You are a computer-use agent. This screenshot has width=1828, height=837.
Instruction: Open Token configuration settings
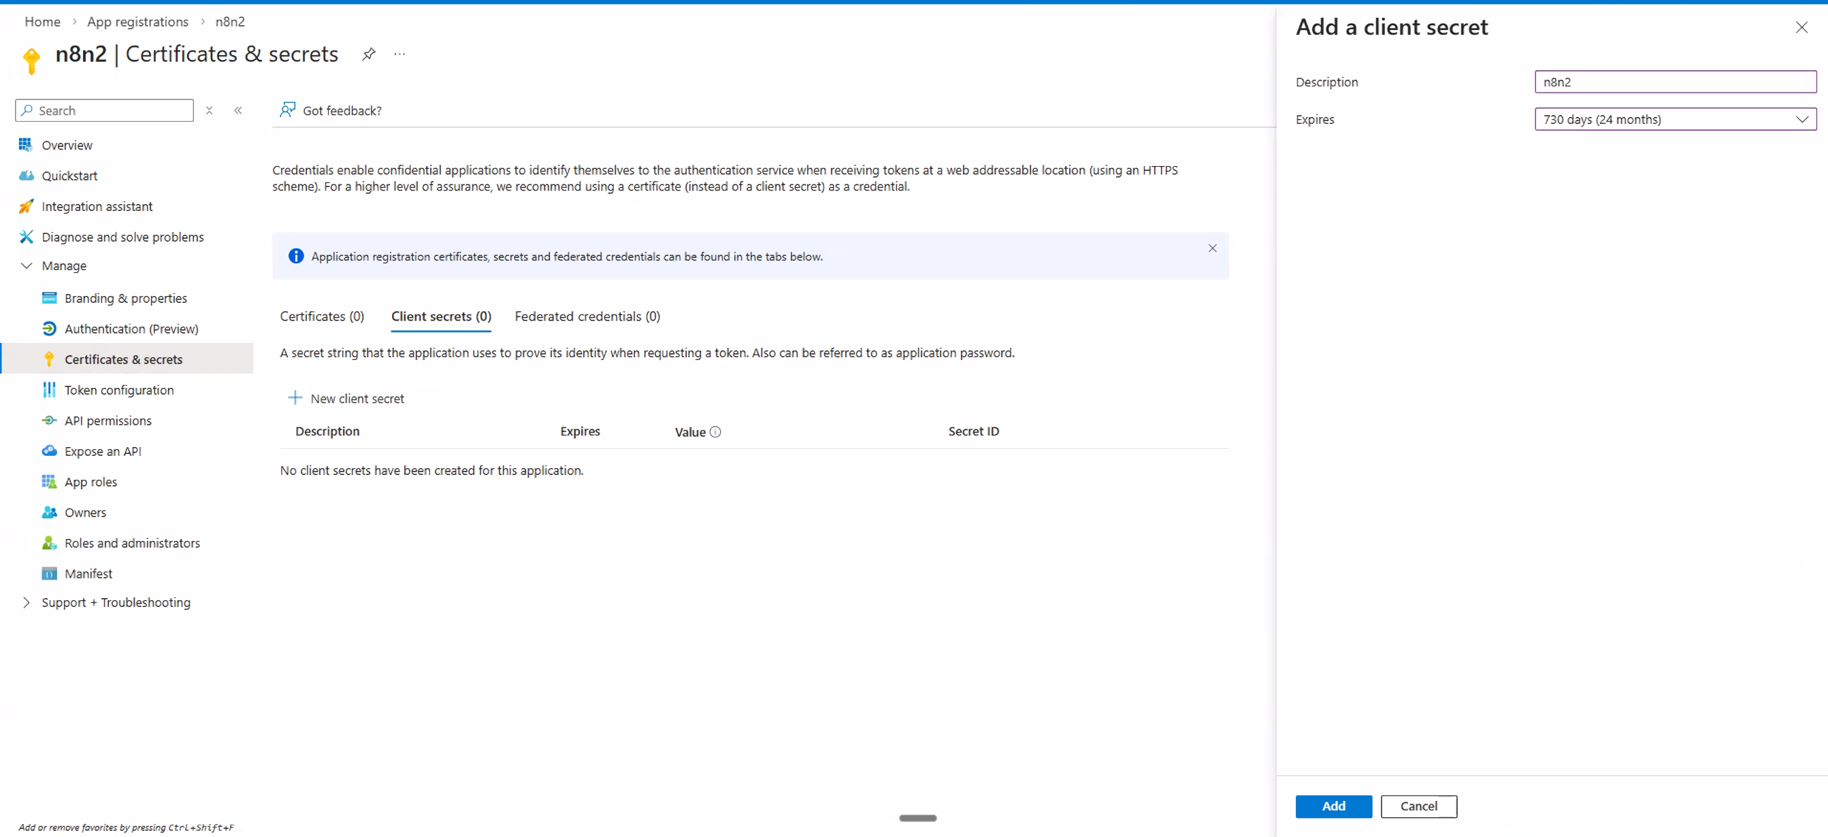tap(118, 389)
